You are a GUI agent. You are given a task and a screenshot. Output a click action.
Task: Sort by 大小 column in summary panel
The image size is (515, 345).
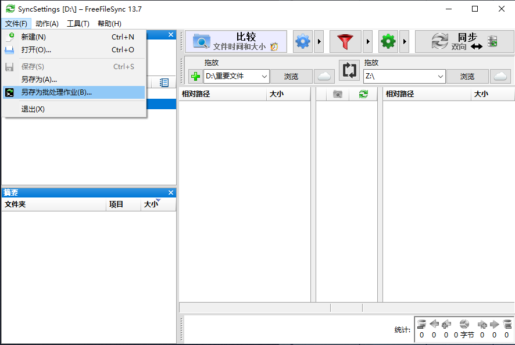point(158,204)
